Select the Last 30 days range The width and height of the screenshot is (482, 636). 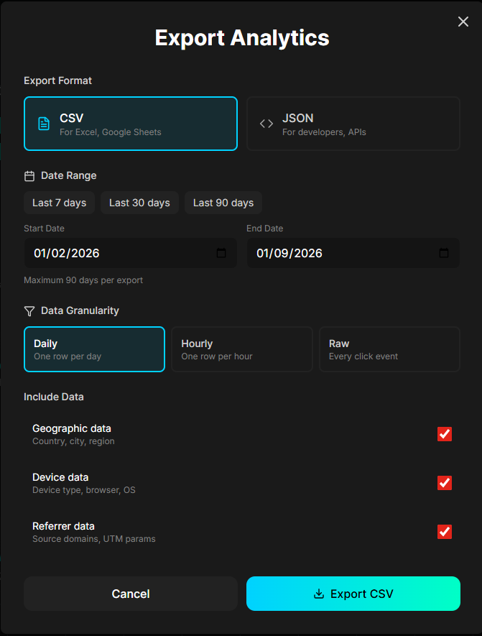point(139,203)
